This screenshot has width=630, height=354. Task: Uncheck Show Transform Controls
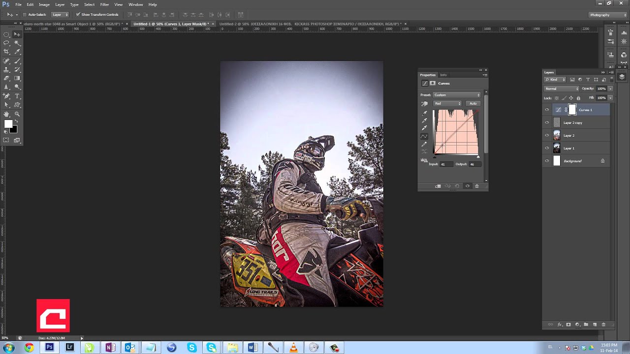click(78, 15)
